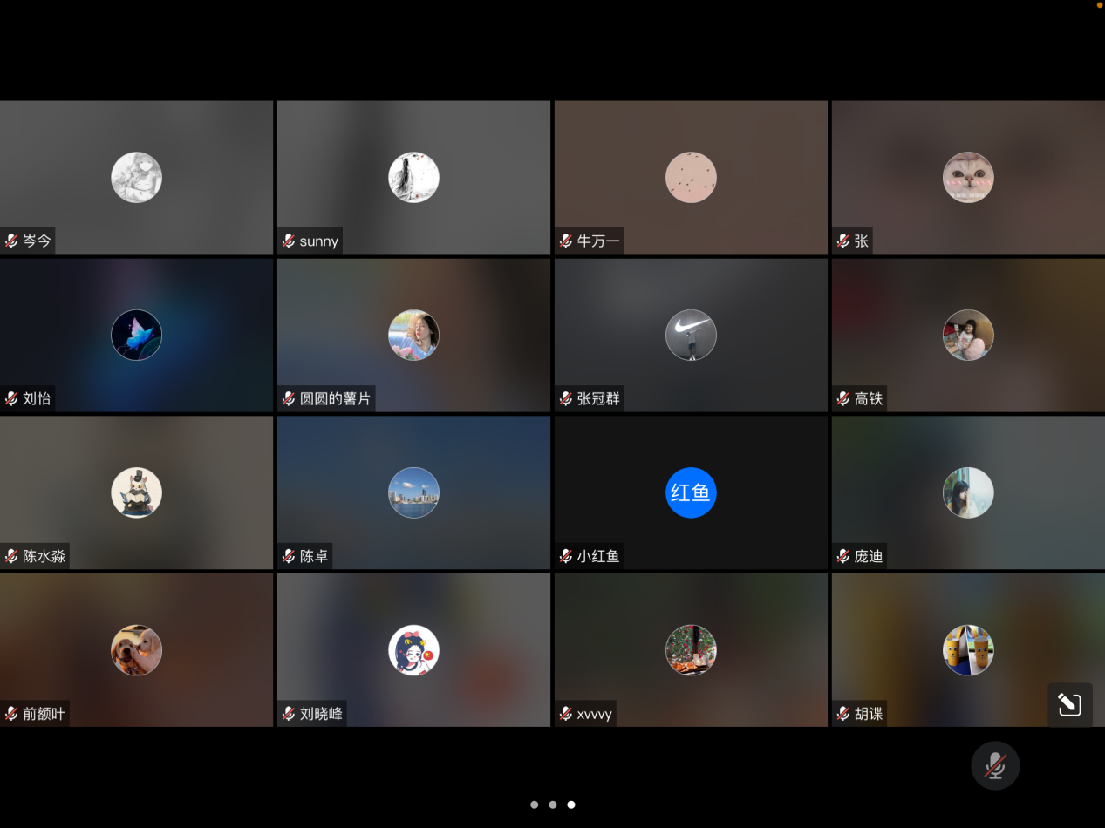Click the blue 红鱼 avatar
The image size is (1105, 828).
(x=691, y=492)
